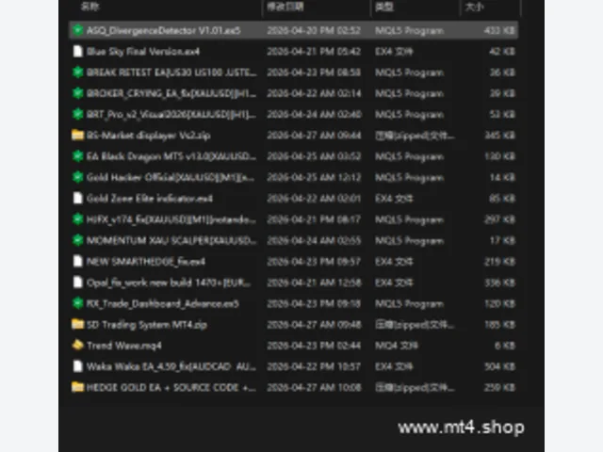The height and width of the screenshot is (452, 603).
Task: Click the date 2026-04-27 AM 09:44
Action: pos(314,136)
